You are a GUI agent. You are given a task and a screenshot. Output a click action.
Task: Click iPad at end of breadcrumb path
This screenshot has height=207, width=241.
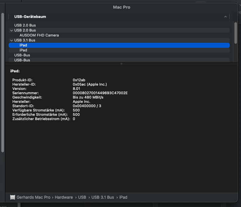pyautogui.click(x=123, y=197)
